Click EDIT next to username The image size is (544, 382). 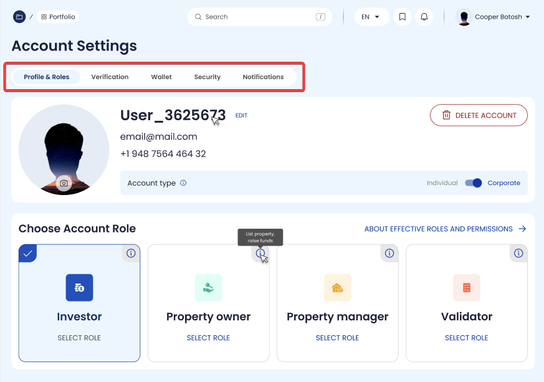(x=241, y=115)
